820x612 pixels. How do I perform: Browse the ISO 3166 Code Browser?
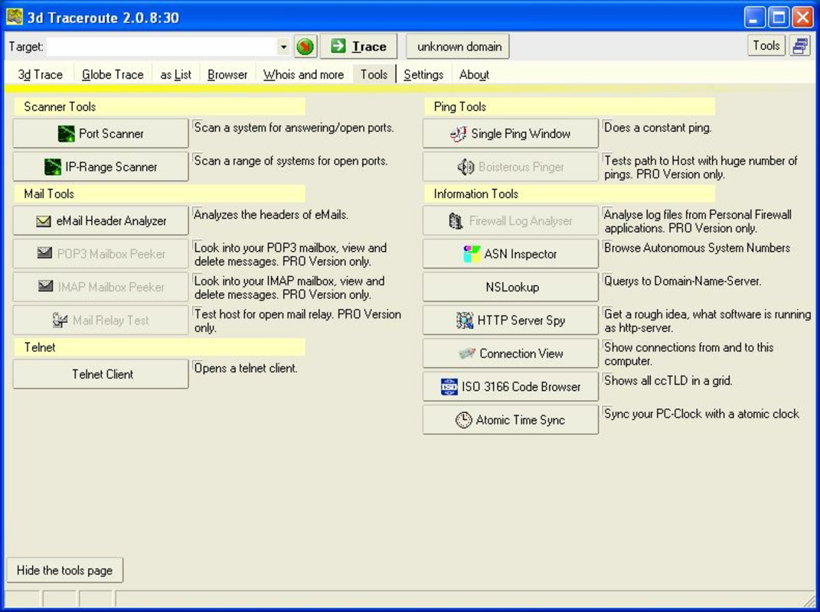(509, 386)
